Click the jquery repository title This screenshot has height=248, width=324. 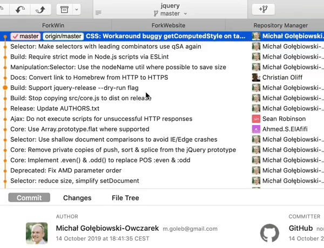170,5
